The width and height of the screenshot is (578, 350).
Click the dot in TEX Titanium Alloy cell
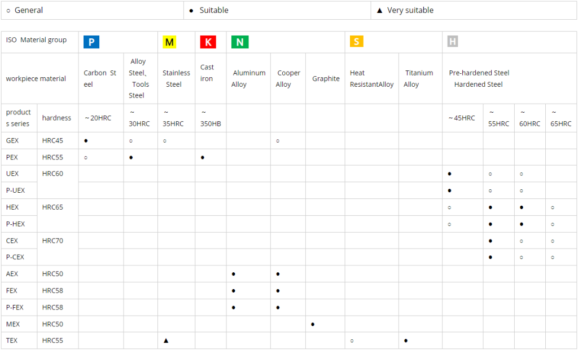406,341
